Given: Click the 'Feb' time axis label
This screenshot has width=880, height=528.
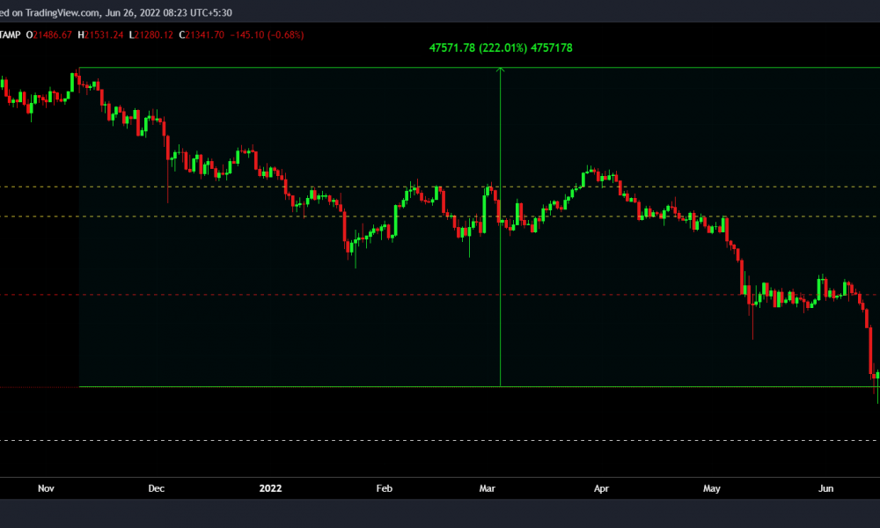Looking at the screenshot, I should [x=384, y=488].
